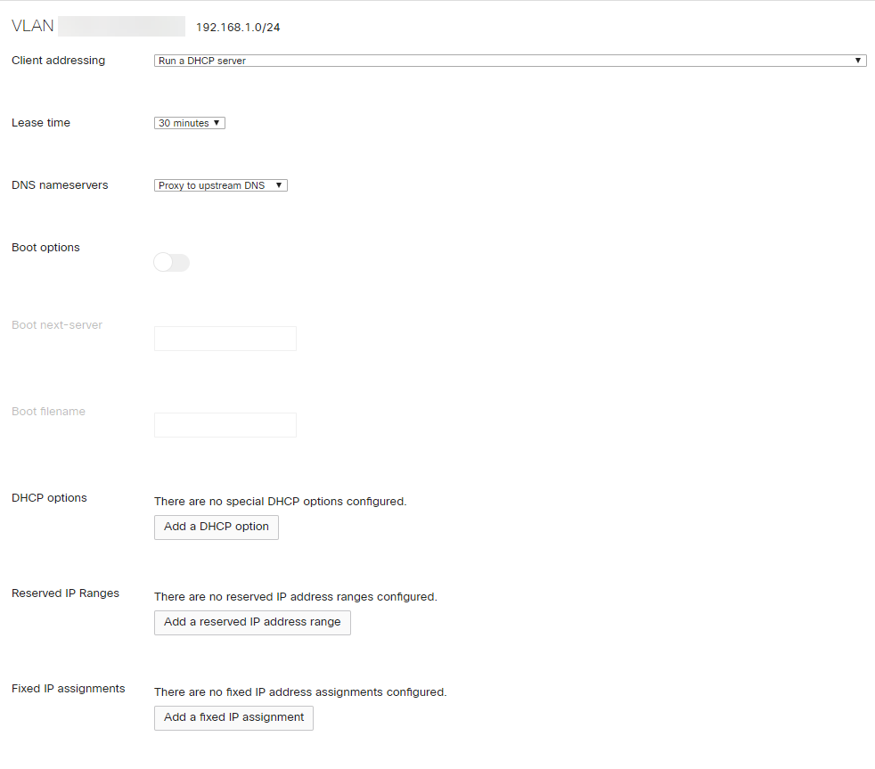Open the DNS nameservers dropdown

click(220, 184)
